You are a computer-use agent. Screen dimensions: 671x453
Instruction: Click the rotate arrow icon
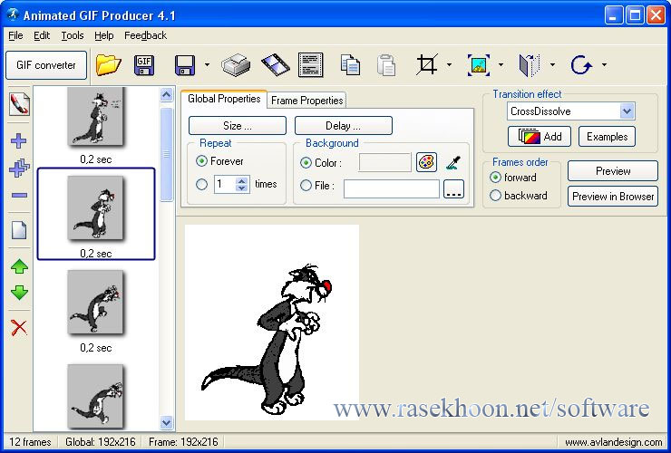click(581, 65)
